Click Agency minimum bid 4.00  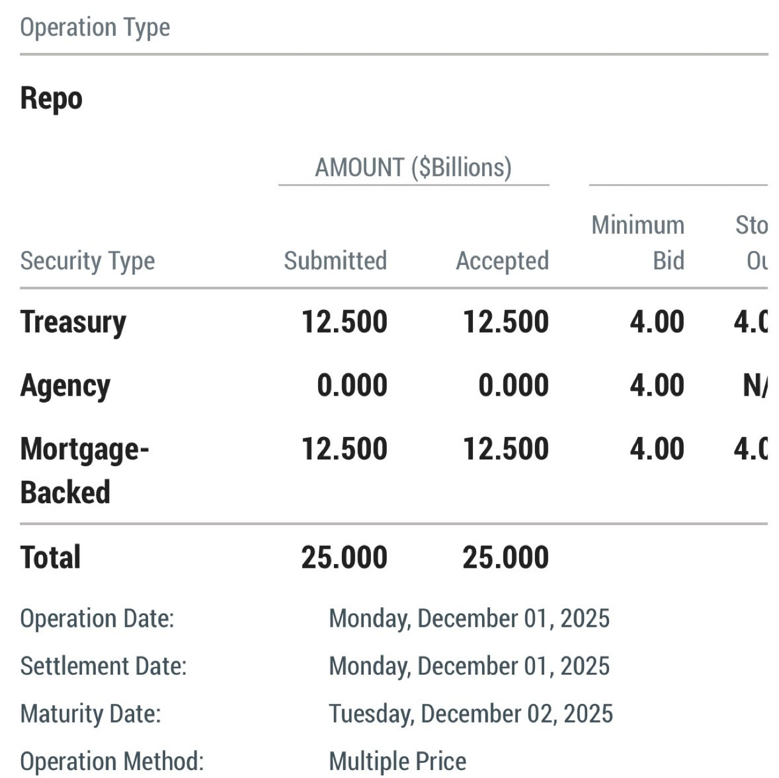click(657, 385)
